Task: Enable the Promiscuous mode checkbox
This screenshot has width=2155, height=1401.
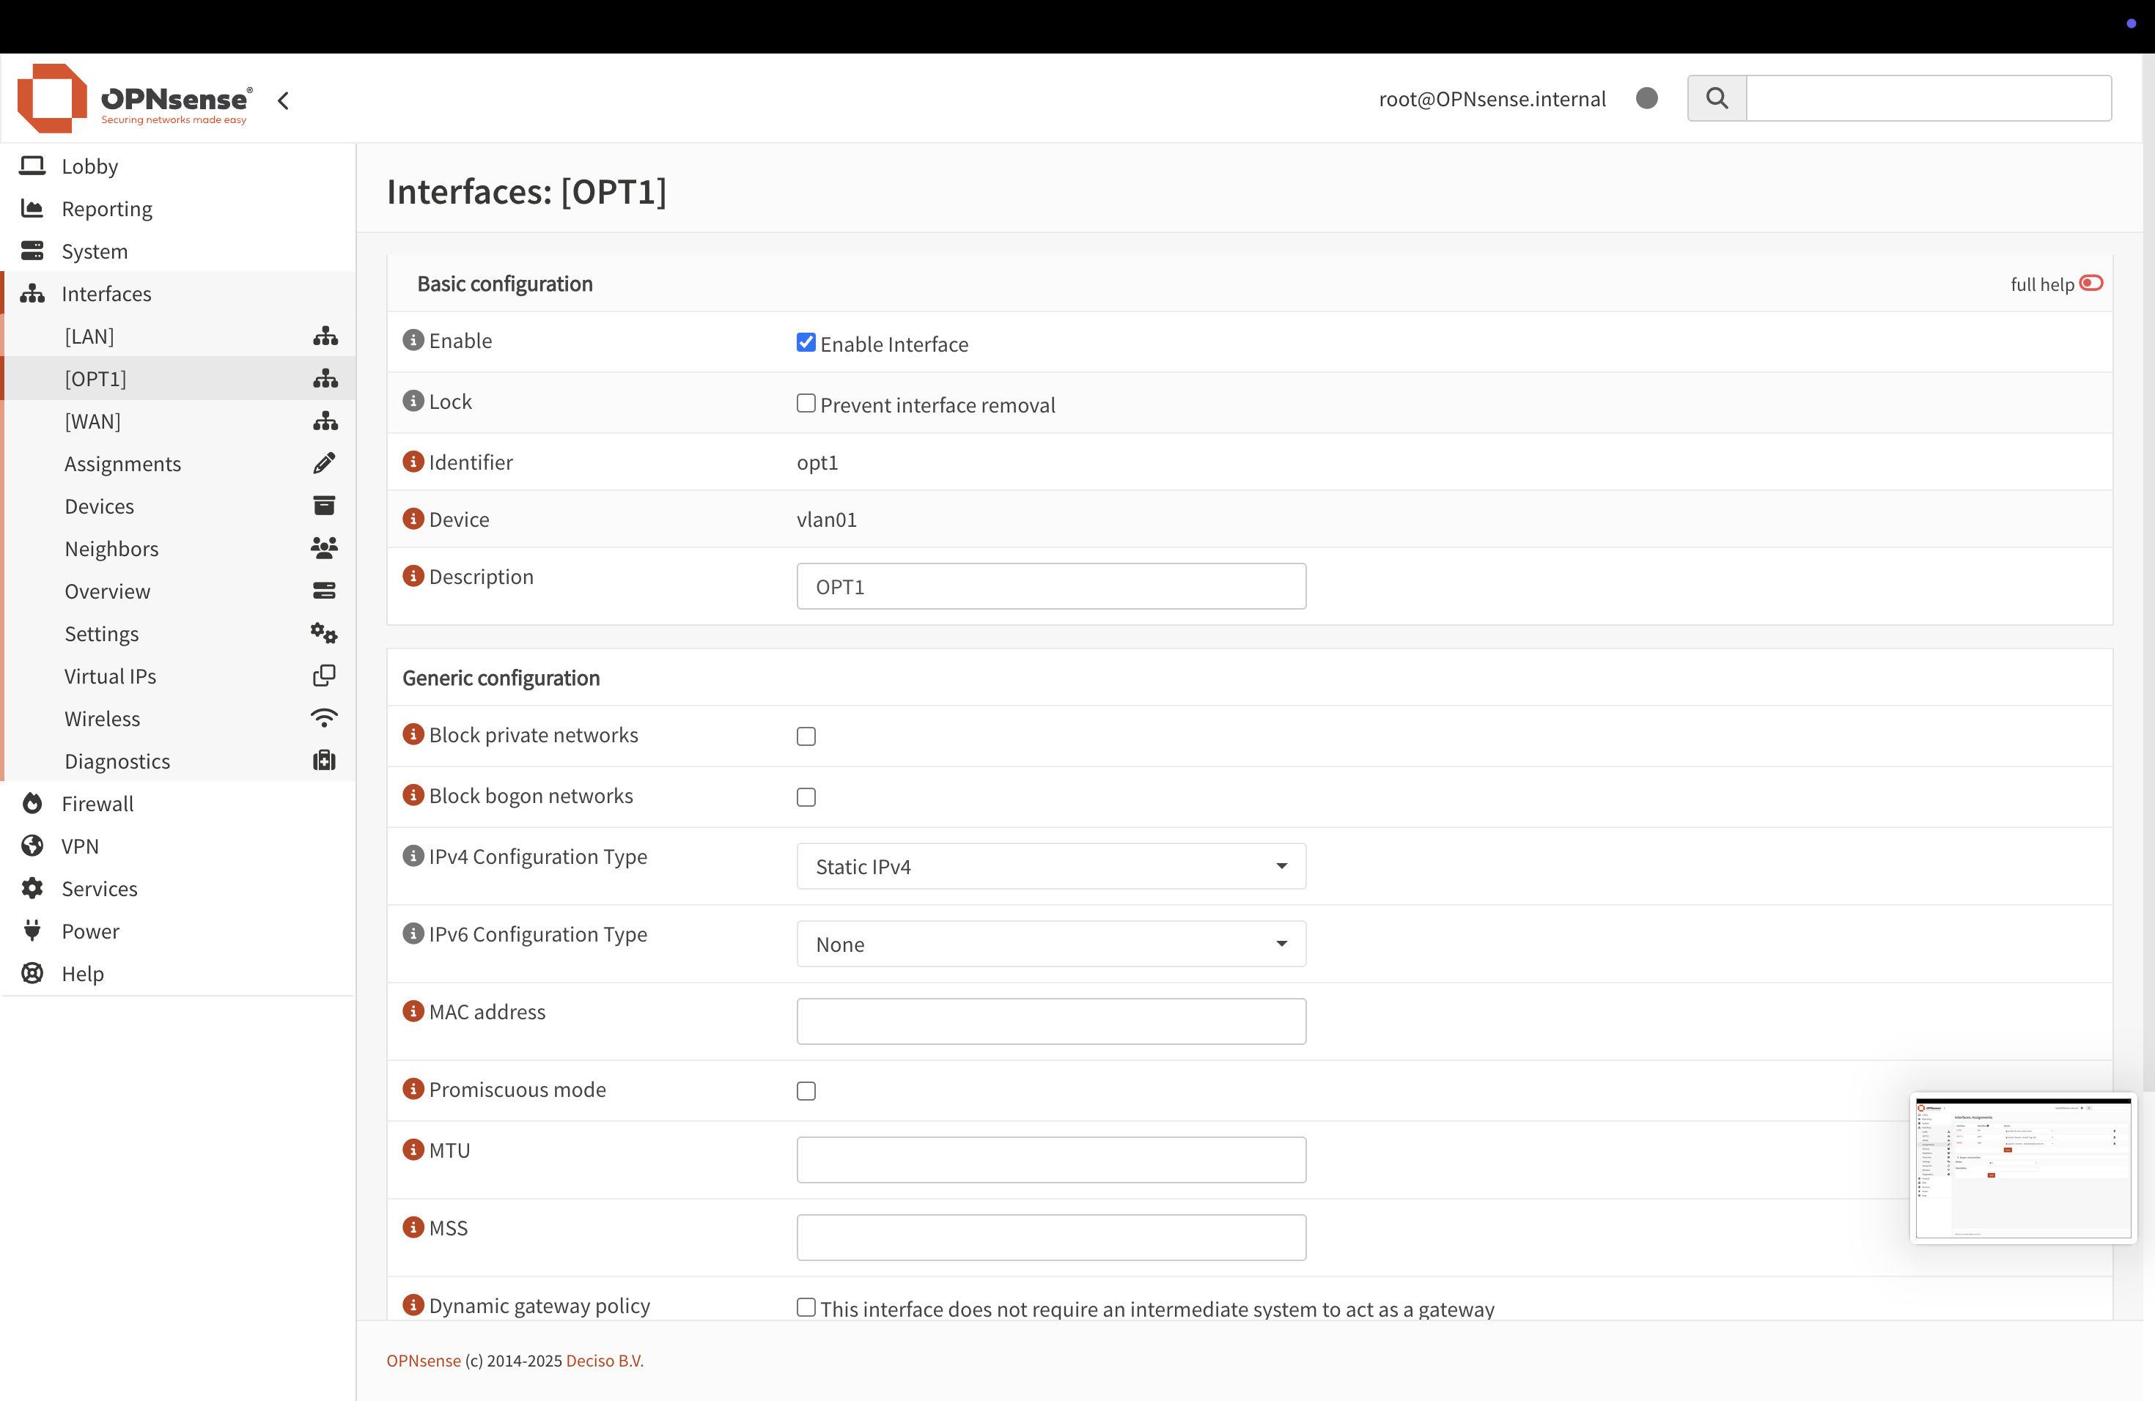Action: (x=806, y=1090)
